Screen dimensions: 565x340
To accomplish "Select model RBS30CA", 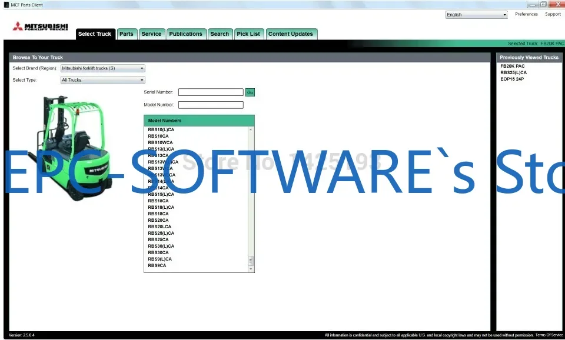I will click(x=158, y=253).
